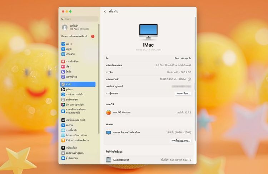Screen dimensions: 268x174
Task: Click memory value '16 GB 2400 MHz DDR4'
Action: pos(173,79)
